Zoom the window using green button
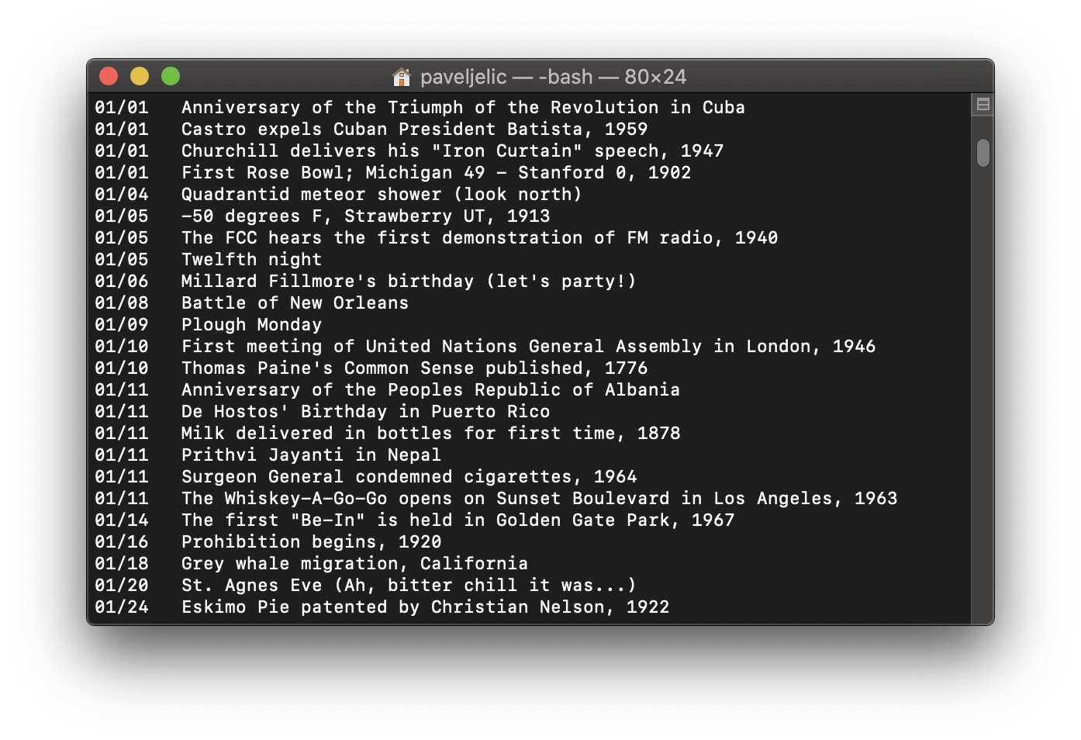The width and height of the screenshot is (1081, 740). click(171, 76)
